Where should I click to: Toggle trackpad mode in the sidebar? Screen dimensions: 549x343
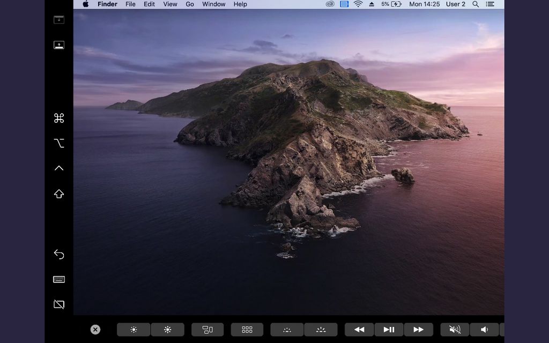click(x=59, y=304)
